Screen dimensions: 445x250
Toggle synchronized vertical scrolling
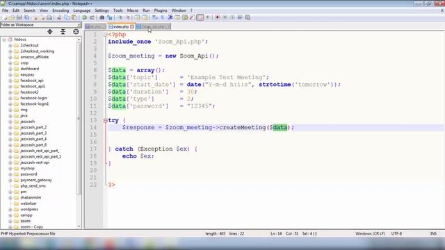point(137,17)
